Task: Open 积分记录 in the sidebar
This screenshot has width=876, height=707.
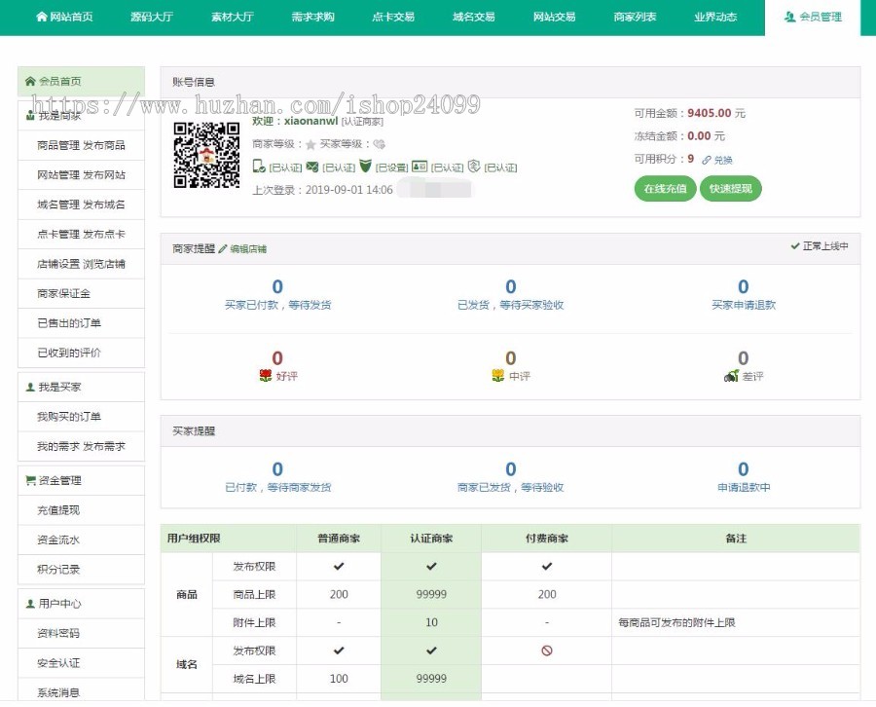Action: (58, 570)
